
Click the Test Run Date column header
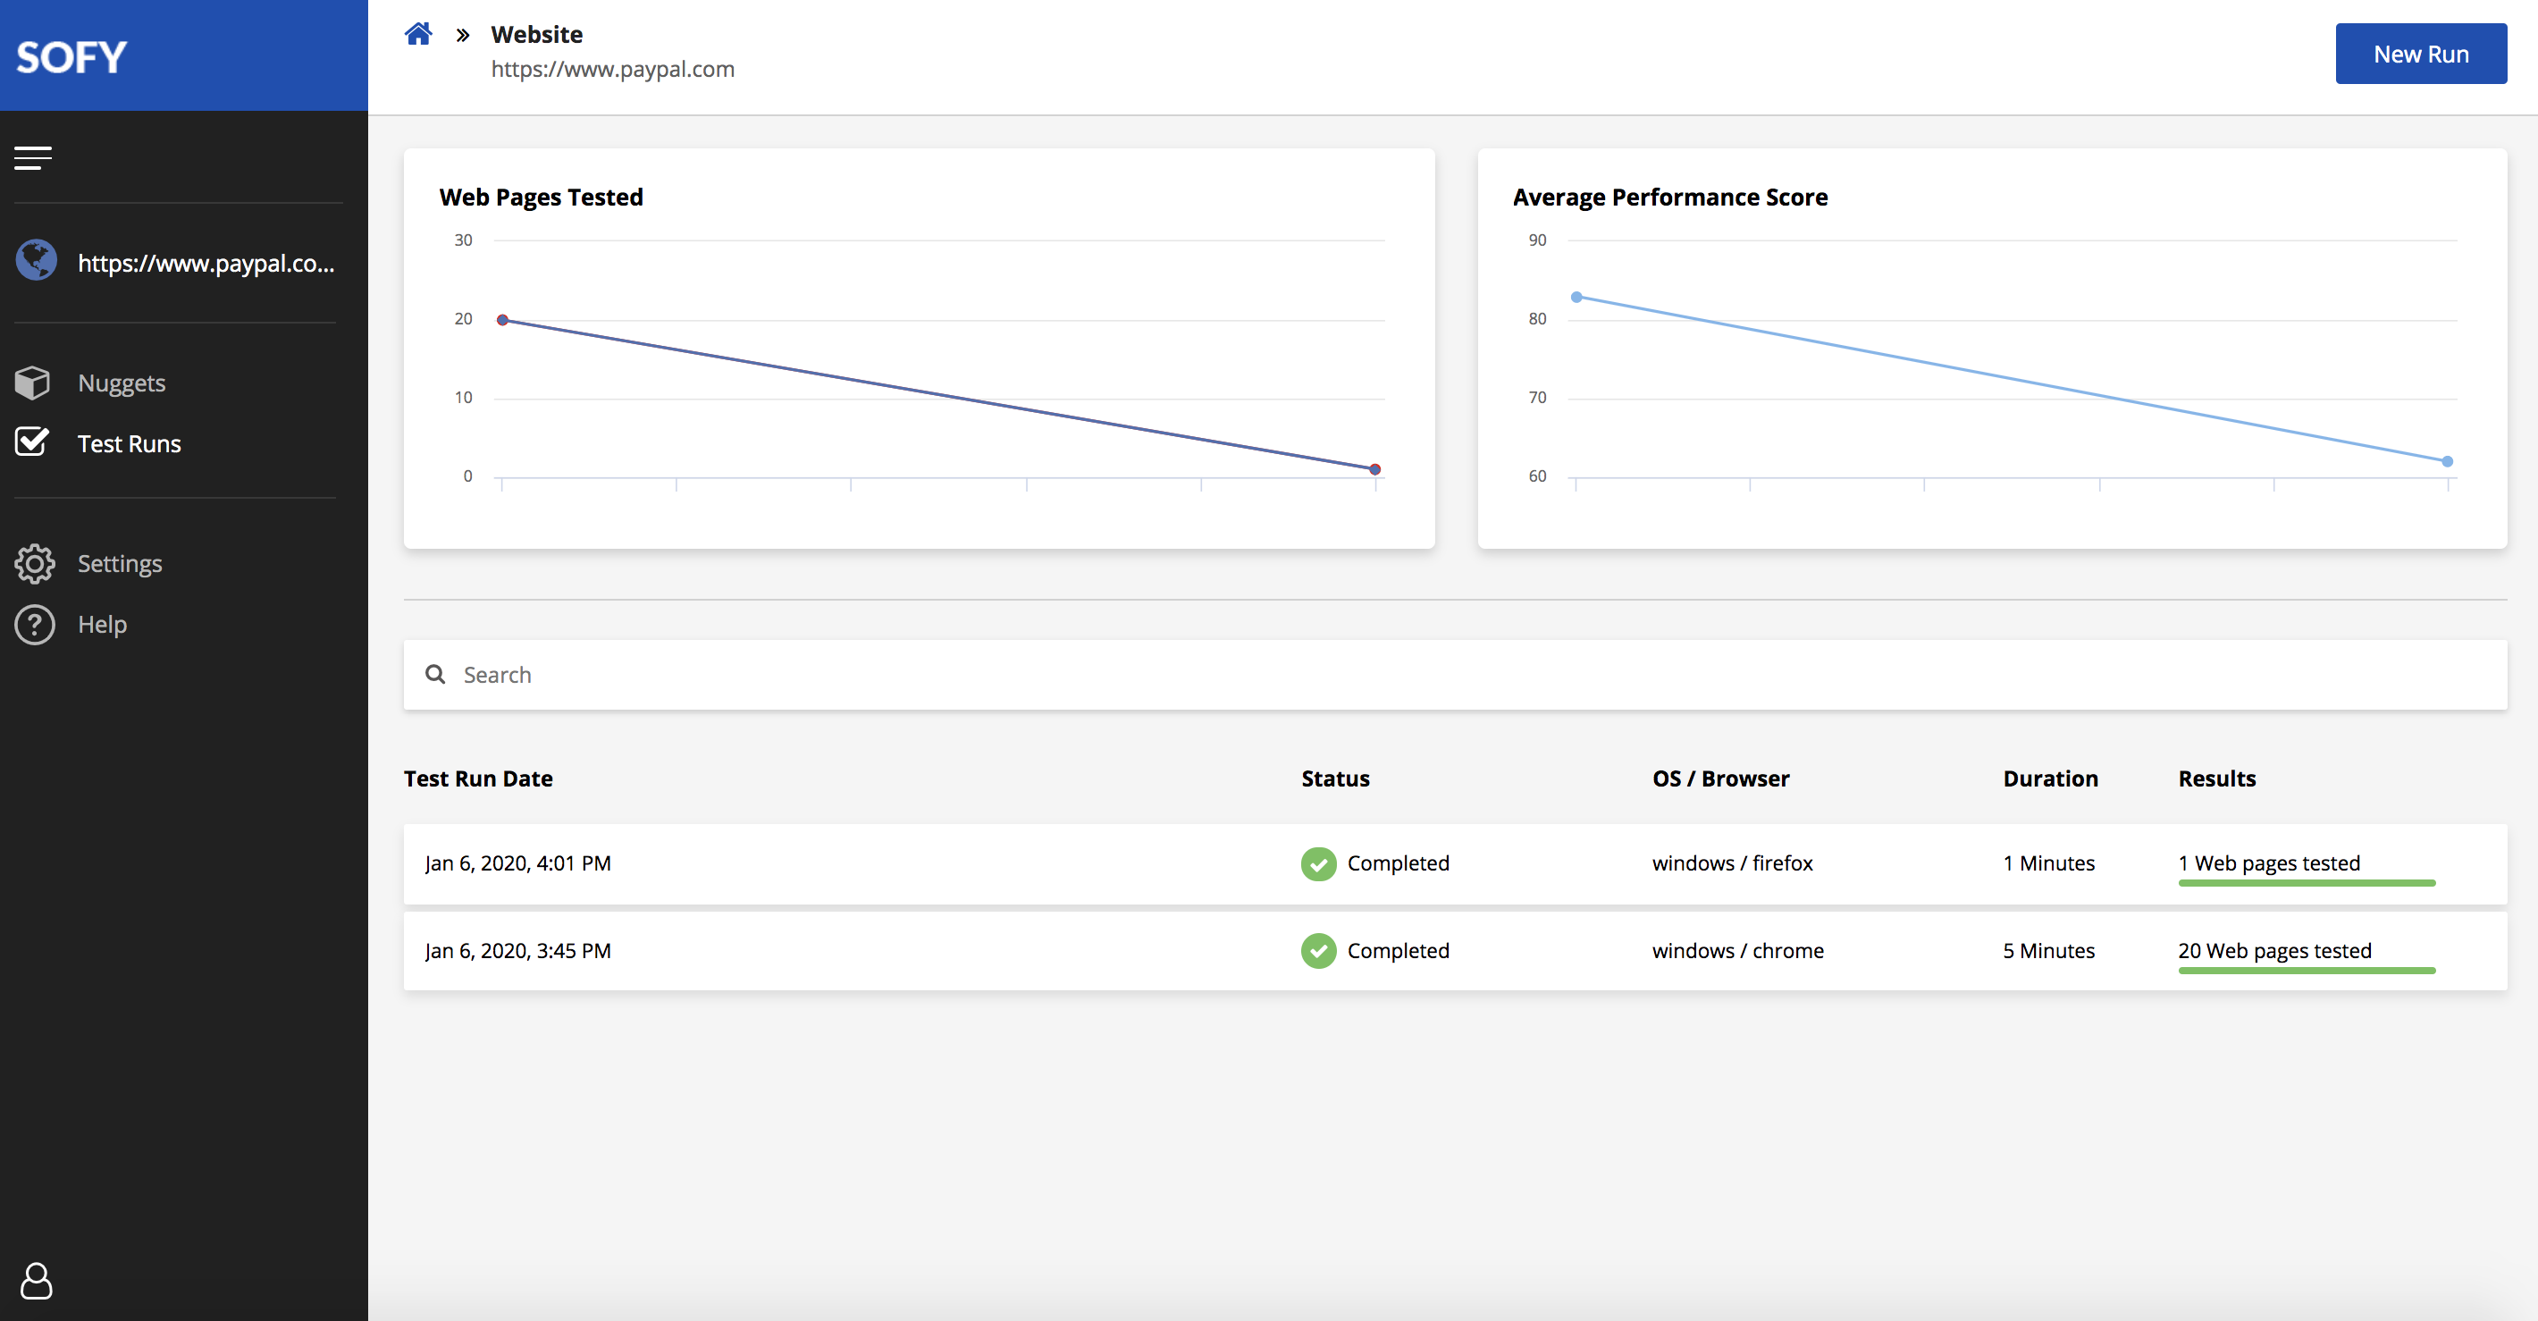click(x=478, y=778)
